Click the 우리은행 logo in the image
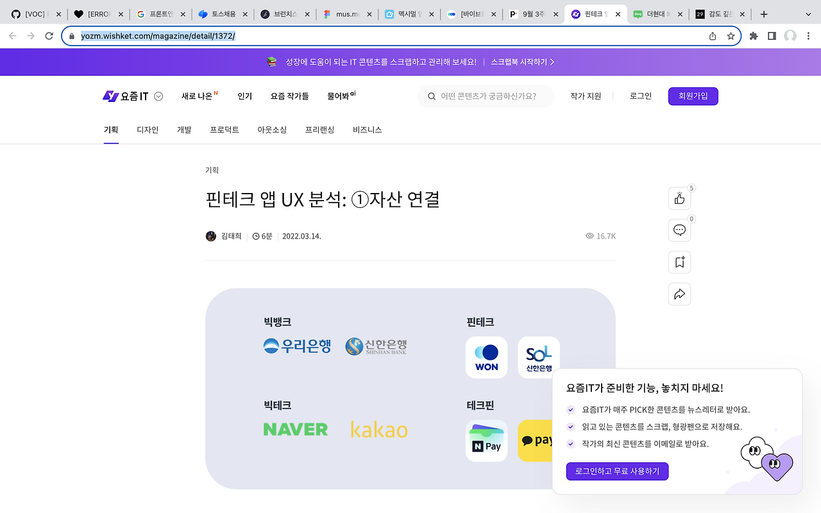The height and width of the screenshot is (513, 821). (297, 346)
